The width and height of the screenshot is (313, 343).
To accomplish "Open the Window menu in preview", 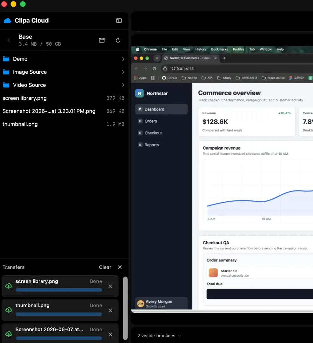I will click(266, 50).
